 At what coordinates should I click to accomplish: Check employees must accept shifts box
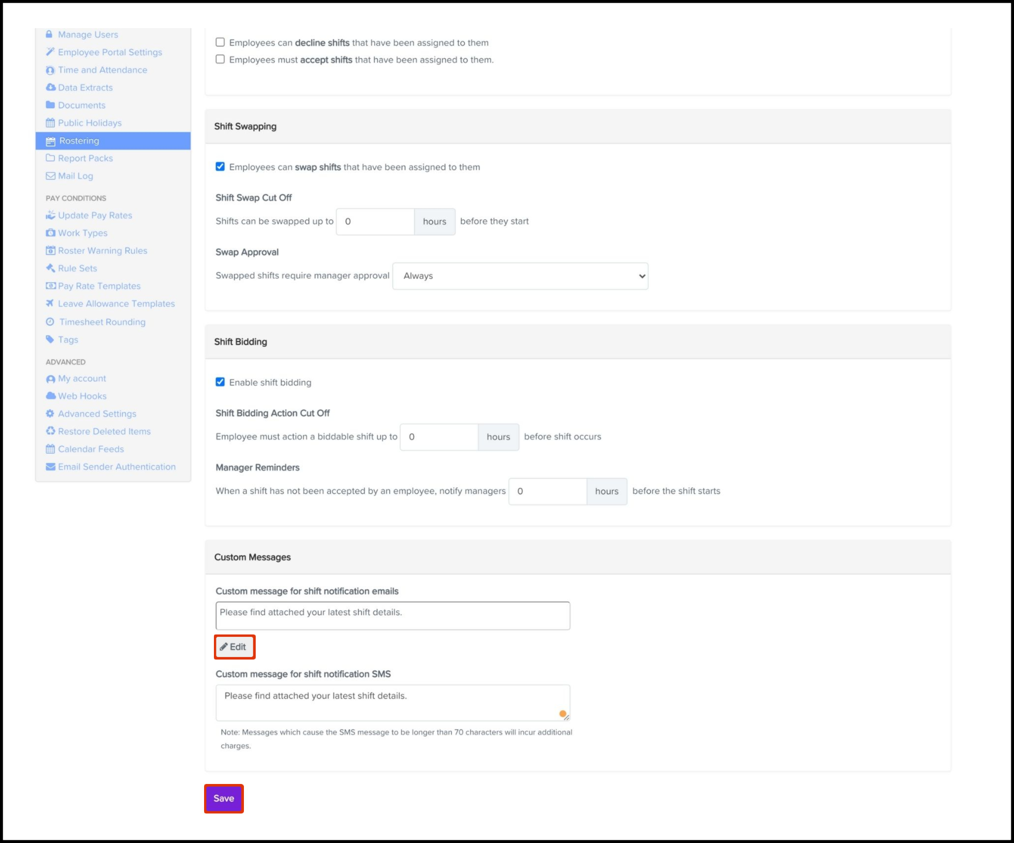220,60
